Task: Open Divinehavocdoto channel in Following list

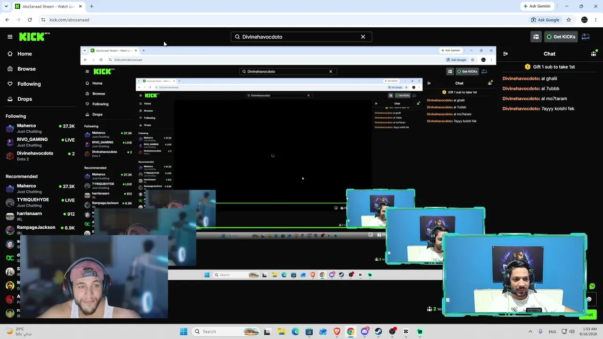Action: 40,156
